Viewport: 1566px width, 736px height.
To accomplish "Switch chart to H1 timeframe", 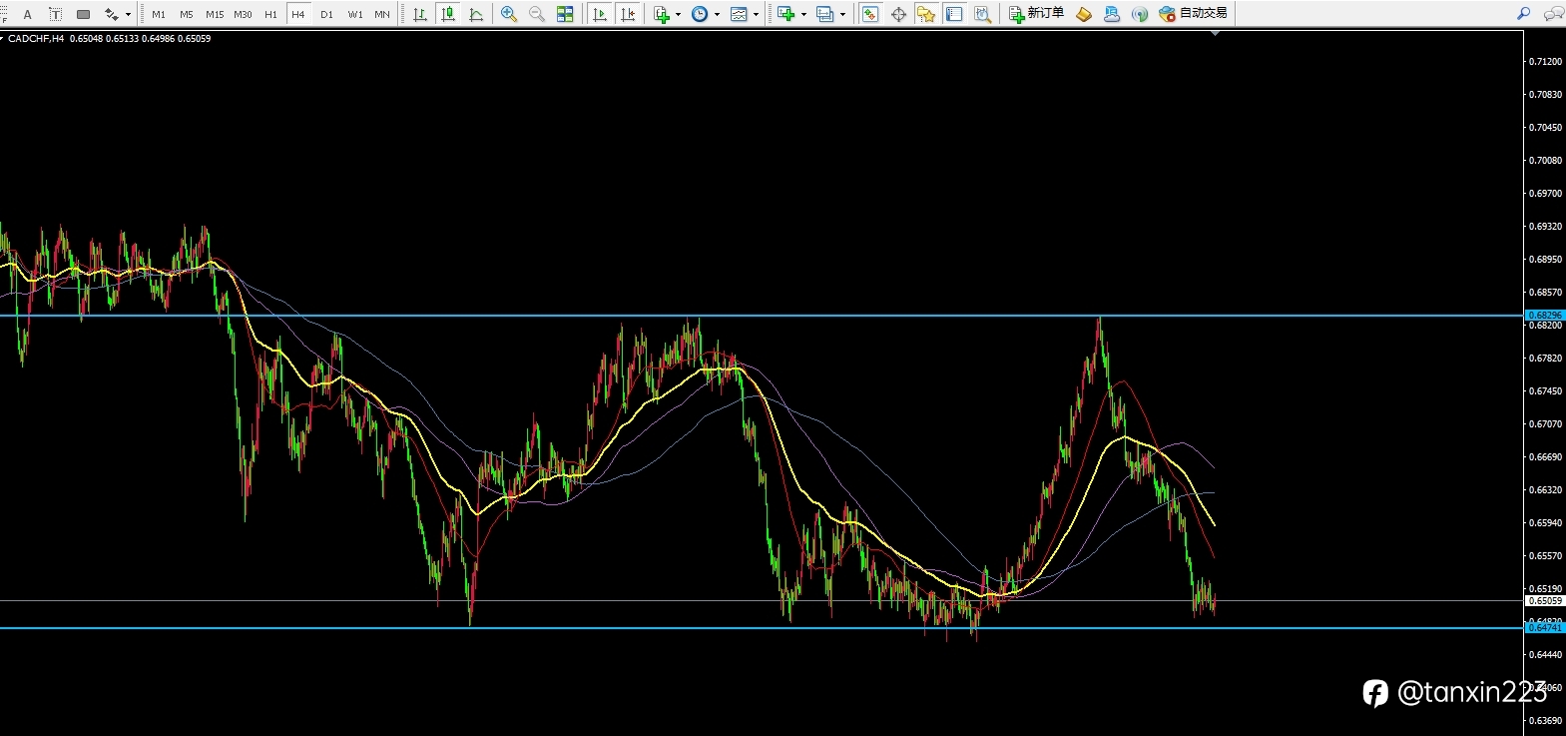I will click(x=270, y=14).
